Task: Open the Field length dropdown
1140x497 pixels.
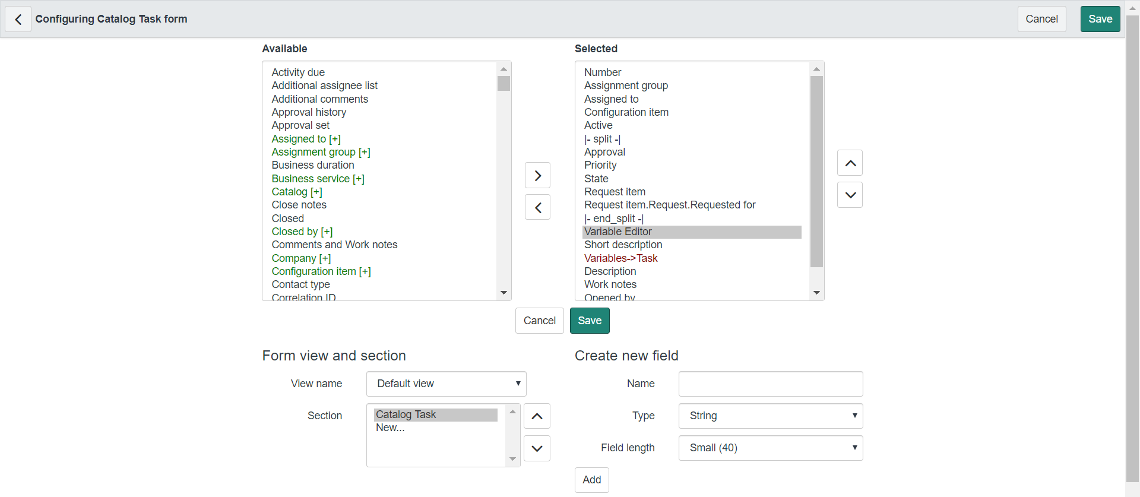Action: (771, 448)
